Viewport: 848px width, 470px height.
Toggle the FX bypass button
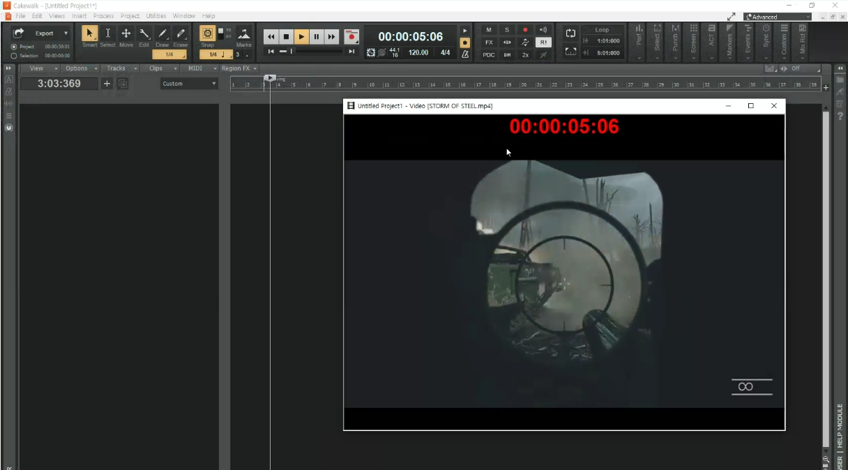pos(489,43)
